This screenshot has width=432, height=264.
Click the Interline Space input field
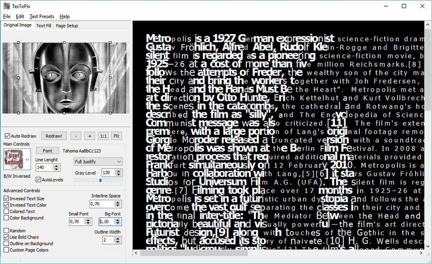102,204
